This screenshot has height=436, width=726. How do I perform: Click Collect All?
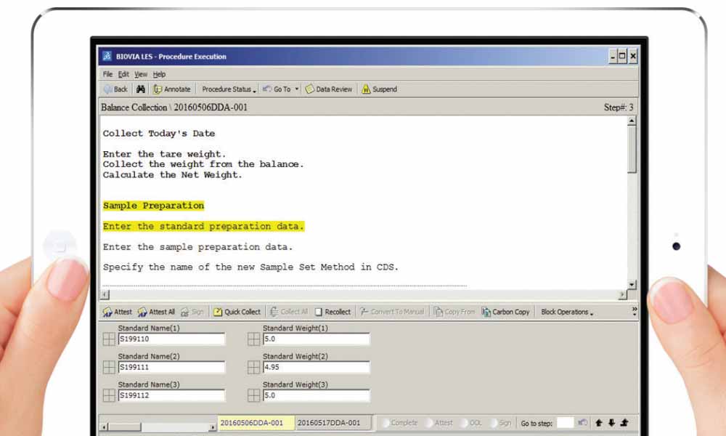point(289,312)
